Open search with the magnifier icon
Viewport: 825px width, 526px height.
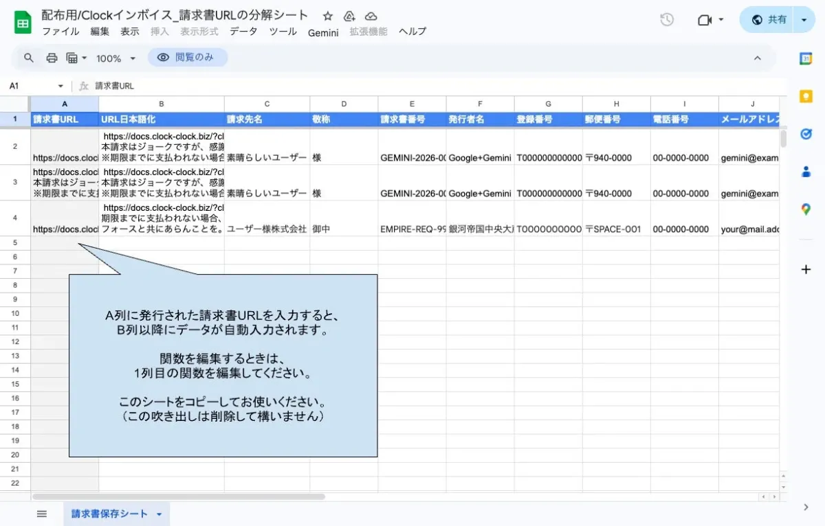click(x=28, y=58)
